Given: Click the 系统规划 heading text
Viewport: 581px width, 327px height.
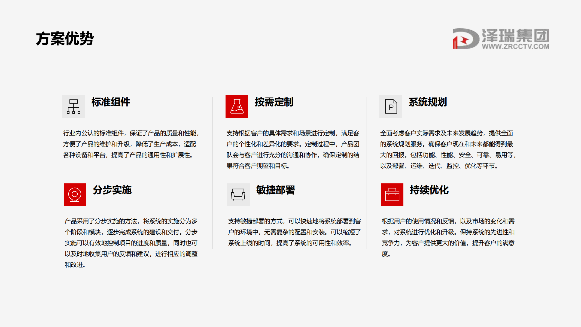Looking at the screenshot, I should 428,102.
